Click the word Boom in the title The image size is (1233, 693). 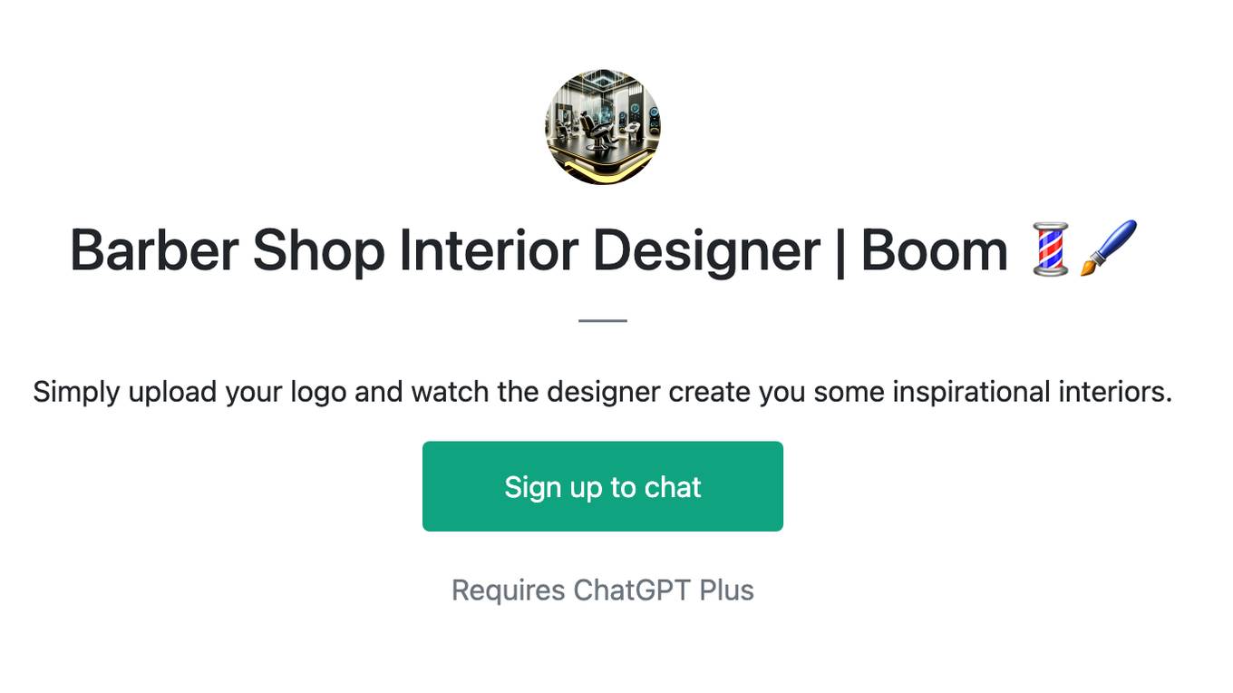click(934, 249)
